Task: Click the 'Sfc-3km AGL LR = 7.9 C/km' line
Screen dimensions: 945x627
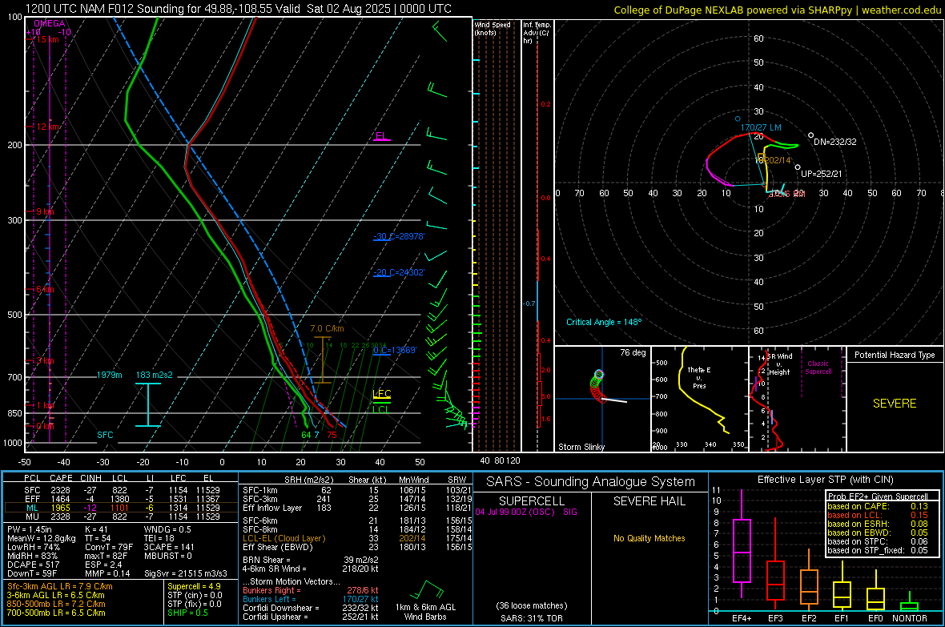Action: tap(60, 586)
